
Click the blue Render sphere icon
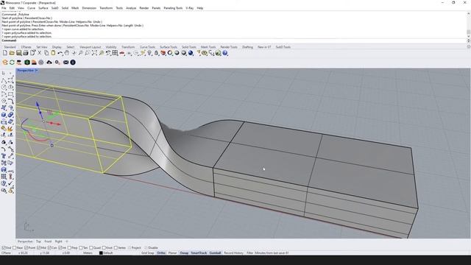[191, 53]
